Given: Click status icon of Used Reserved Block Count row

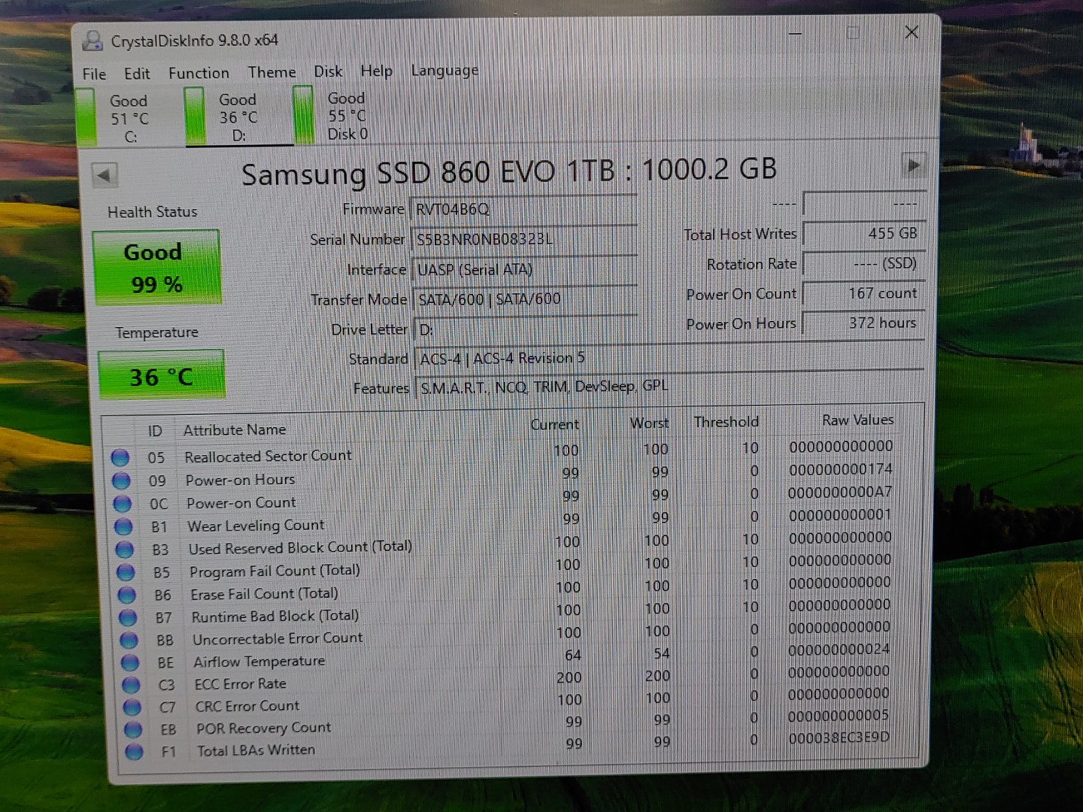Looking at the screenshot, I should pyautogui.click(x=125, y=550).
